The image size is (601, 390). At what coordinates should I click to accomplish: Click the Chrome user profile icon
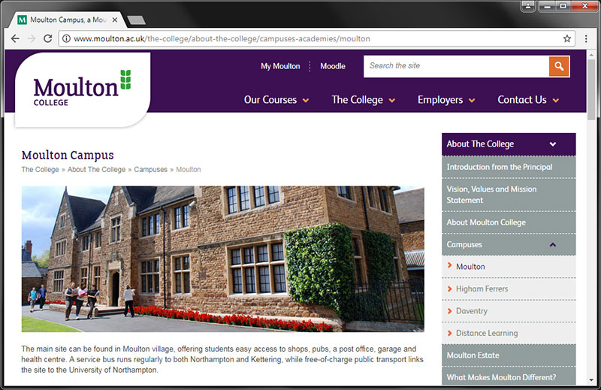528,6
